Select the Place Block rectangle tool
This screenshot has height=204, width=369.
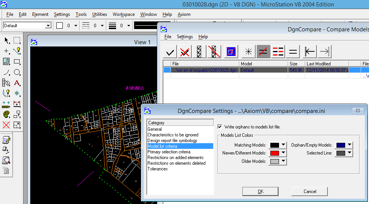click(17, 62)
